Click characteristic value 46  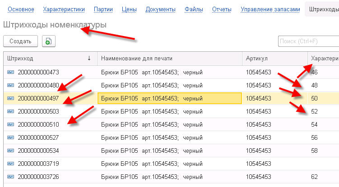coord(314,72)
